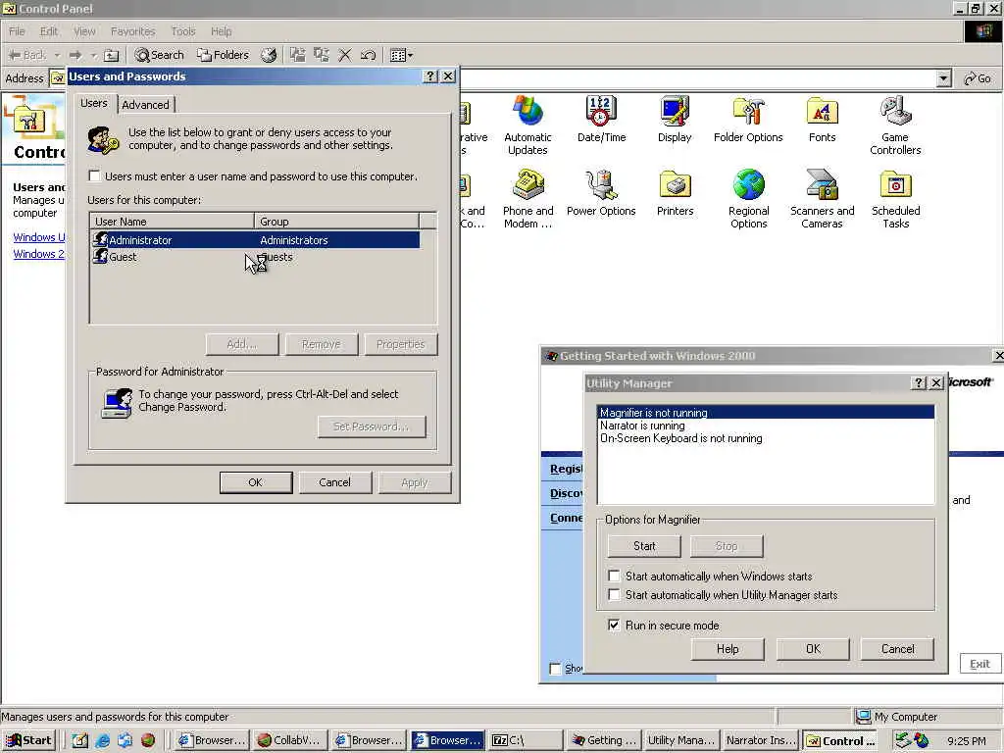This screenshot has width=1004, height=753.
Task: Click the Windows 2000 support link in left pane
Action: (x=39, y=254)
